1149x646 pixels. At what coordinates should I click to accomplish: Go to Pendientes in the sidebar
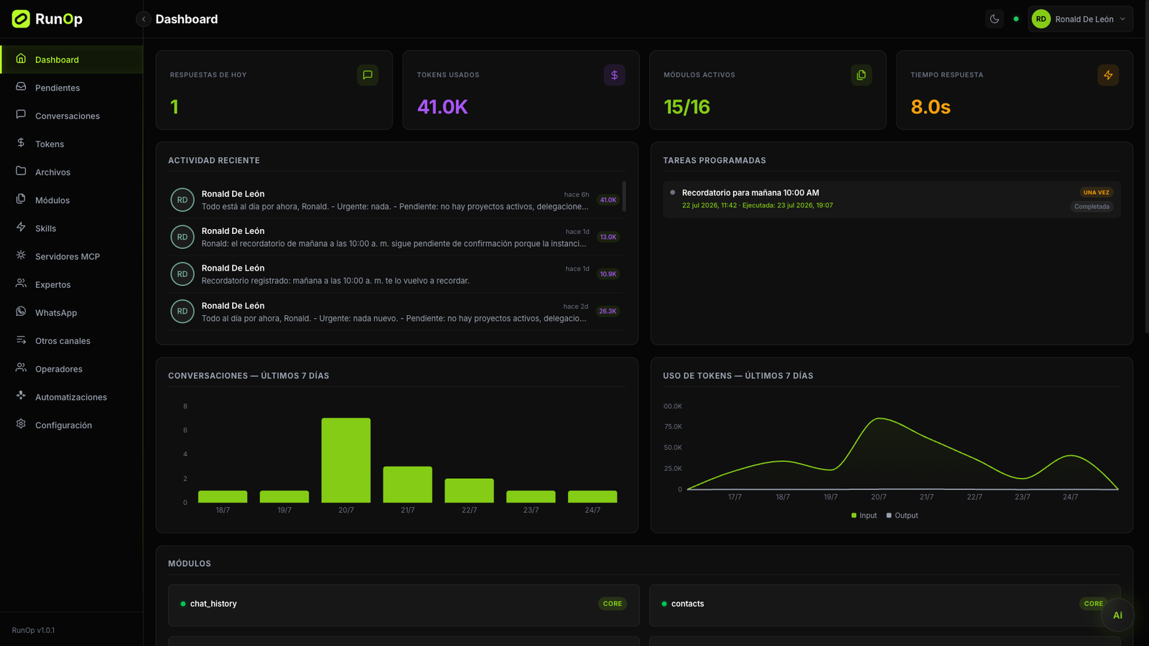72,88
